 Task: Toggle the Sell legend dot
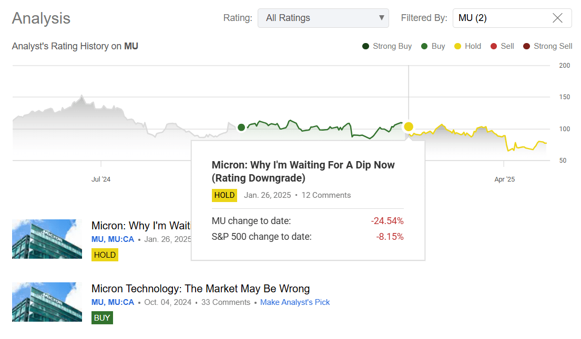pos(493,46)
